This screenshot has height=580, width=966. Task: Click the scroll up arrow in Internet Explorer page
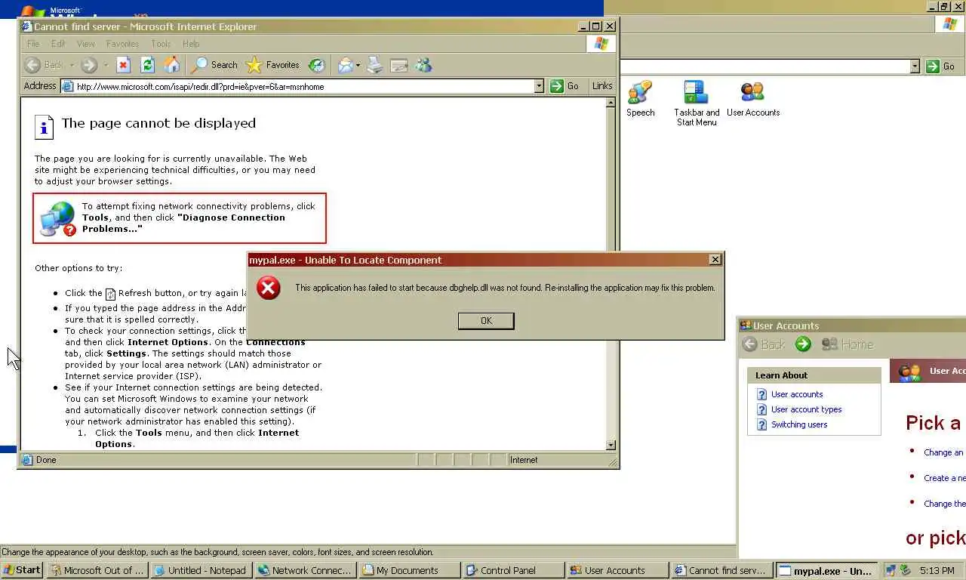tap(611, 103)
